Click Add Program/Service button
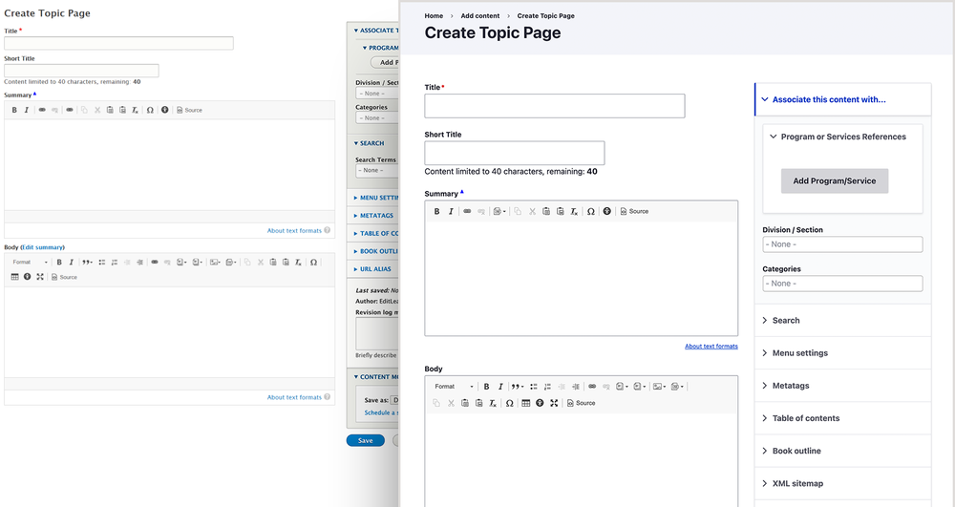The width and height of the screenshot is (955, 507). pos(835,180)
